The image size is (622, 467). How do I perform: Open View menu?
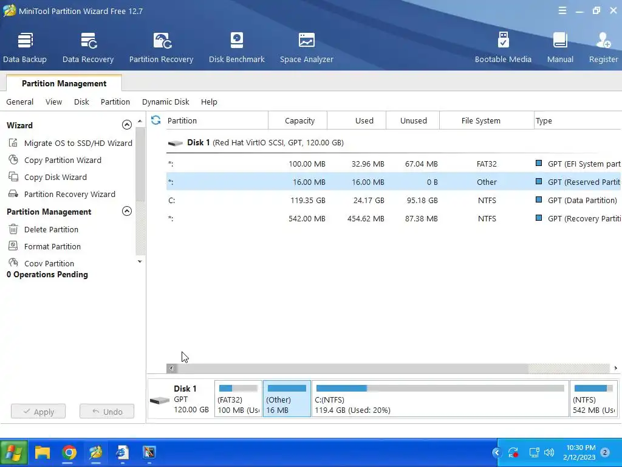click(x=53, y=102)
